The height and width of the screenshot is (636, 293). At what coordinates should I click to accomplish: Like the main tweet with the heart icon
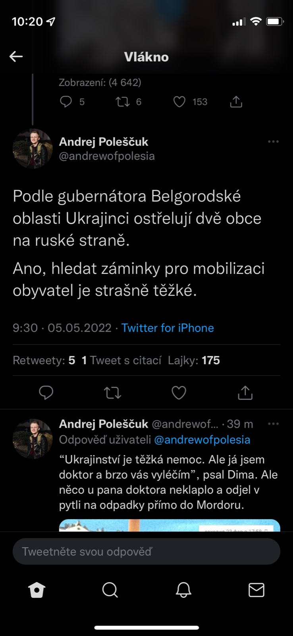tap(179, 393)
